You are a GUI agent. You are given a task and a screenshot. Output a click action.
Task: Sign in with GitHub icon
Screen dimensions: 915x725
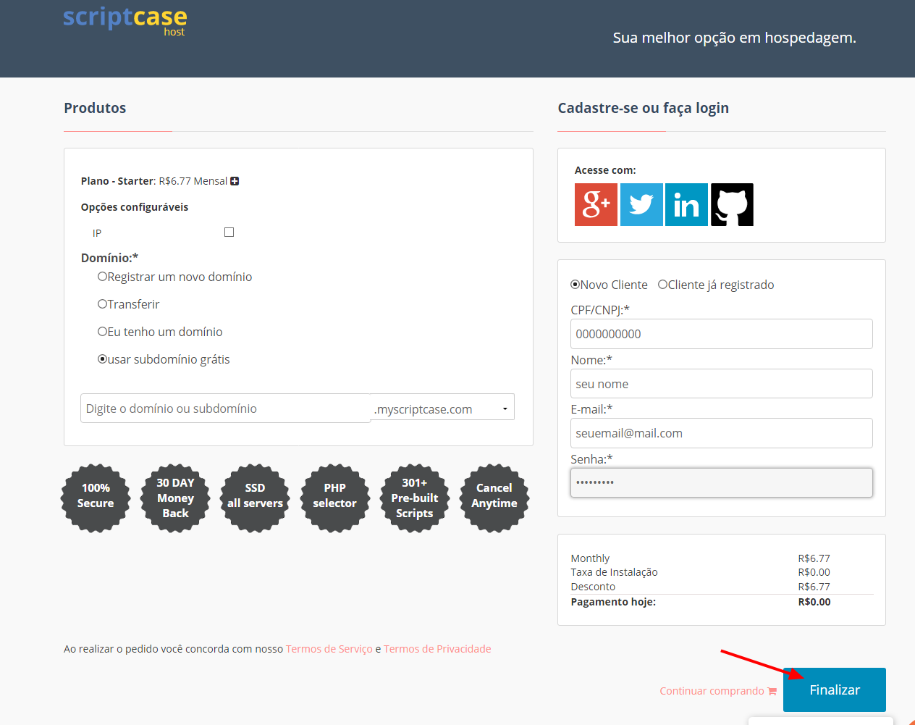[732, 204]
